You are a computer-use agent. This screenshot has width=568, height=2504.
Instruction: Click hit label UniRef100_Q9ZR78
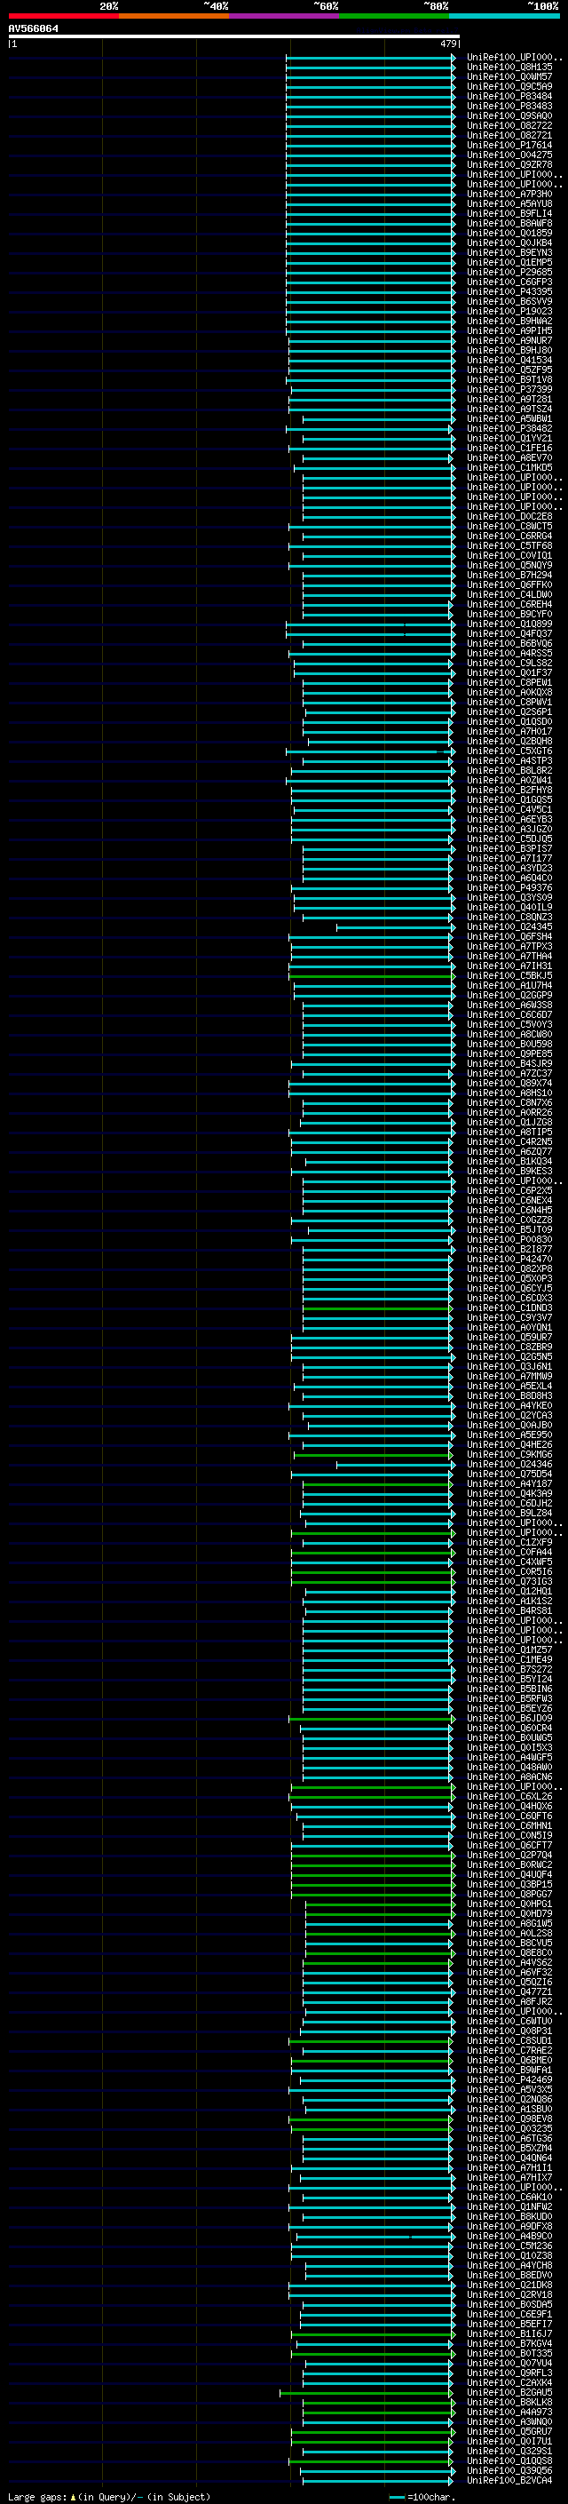509,165
